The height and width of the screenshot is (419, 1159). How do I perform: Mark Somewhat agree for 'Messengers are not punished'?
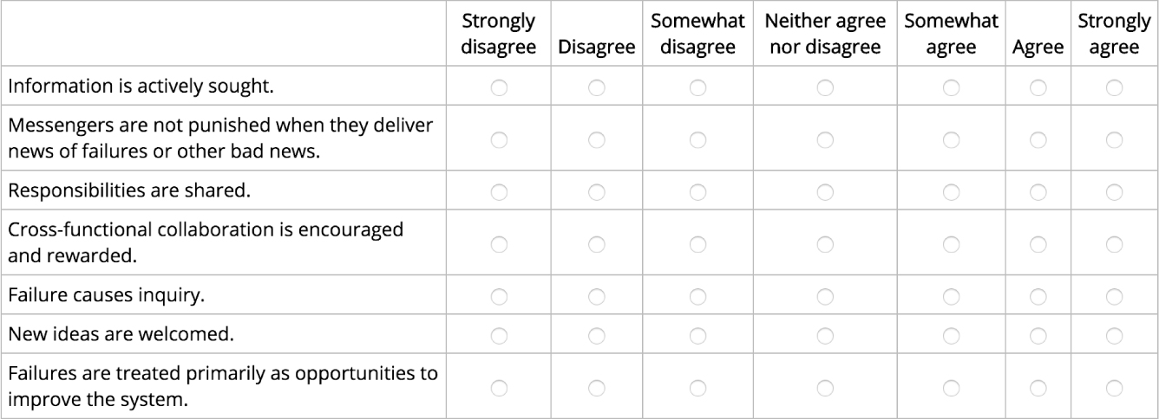click(x=951, y=139)
